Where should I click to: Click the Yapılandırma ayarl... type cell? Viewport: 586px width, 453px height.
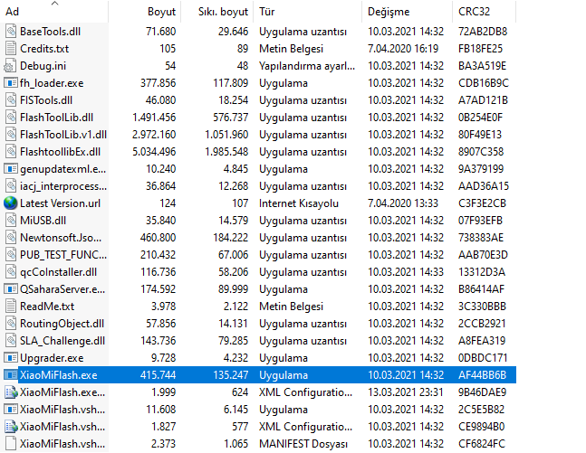click(307, 66)
